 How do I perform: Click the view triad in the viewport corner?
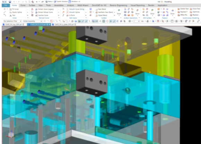point(11,134)
